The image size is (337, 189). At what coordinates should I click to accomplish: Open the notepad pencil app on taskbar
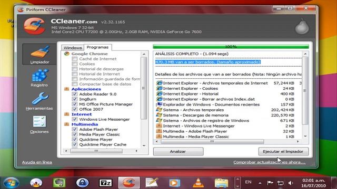pyautogui.click(x=152, y=183)
